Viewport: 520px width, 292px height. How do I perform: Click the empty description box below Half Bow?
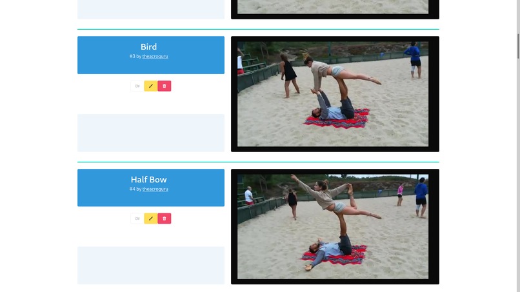pos(151,265)
